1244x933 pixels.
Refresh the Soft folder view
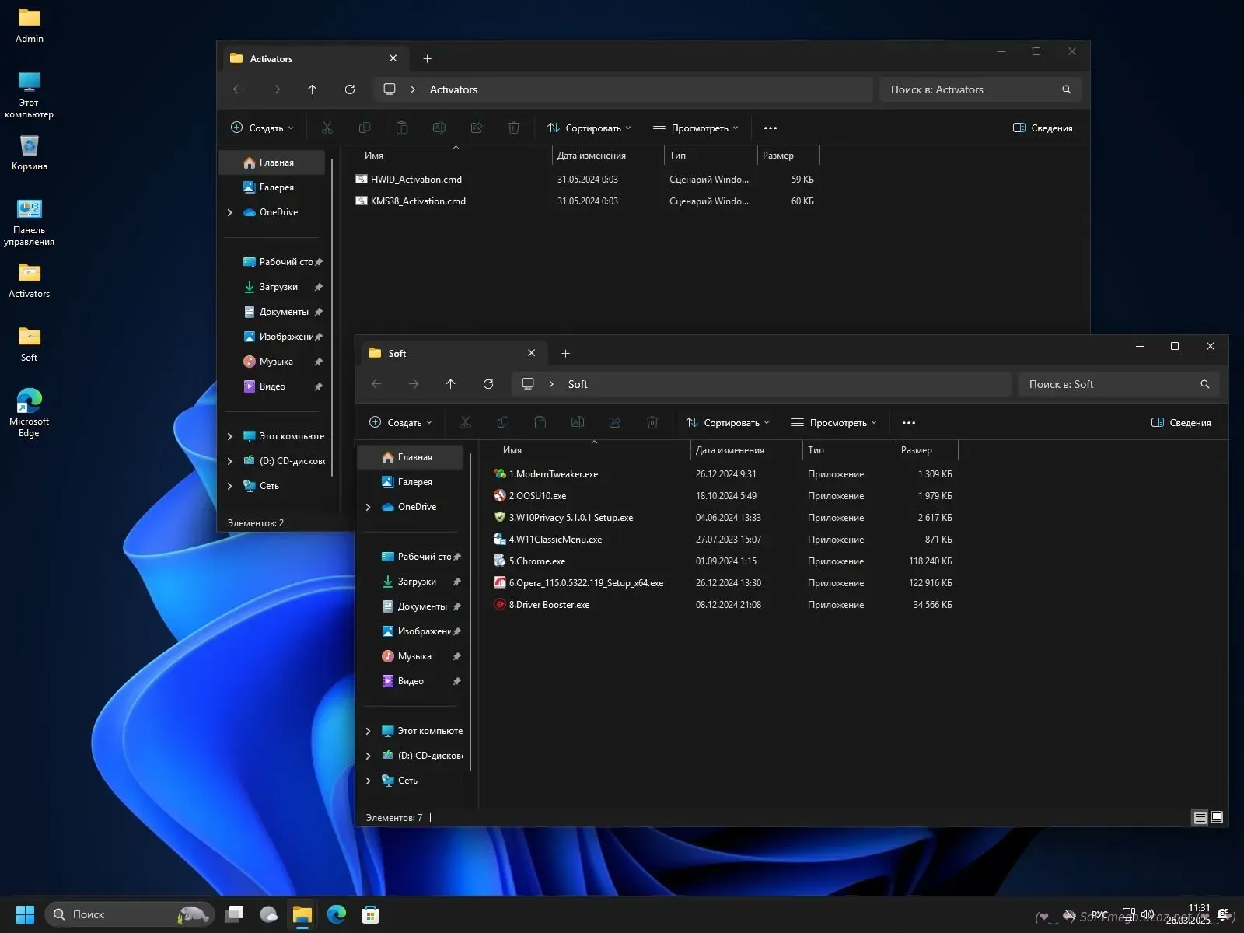488,384
